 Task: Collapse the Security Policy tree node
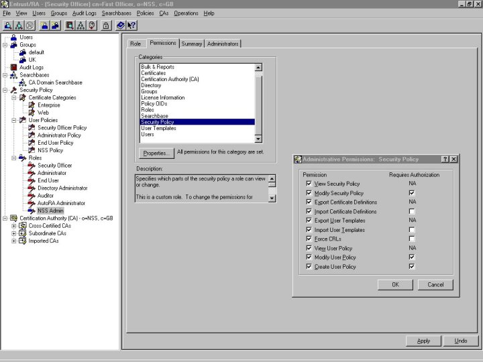tap(5, 90)
